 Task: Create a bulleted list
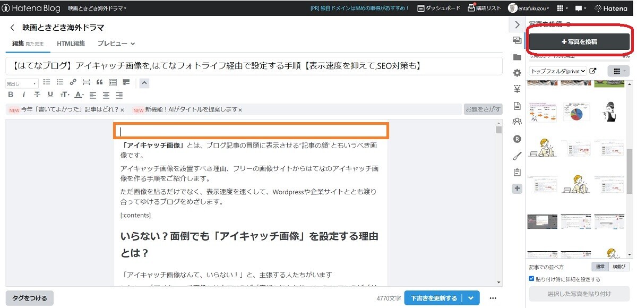(47, 82)
